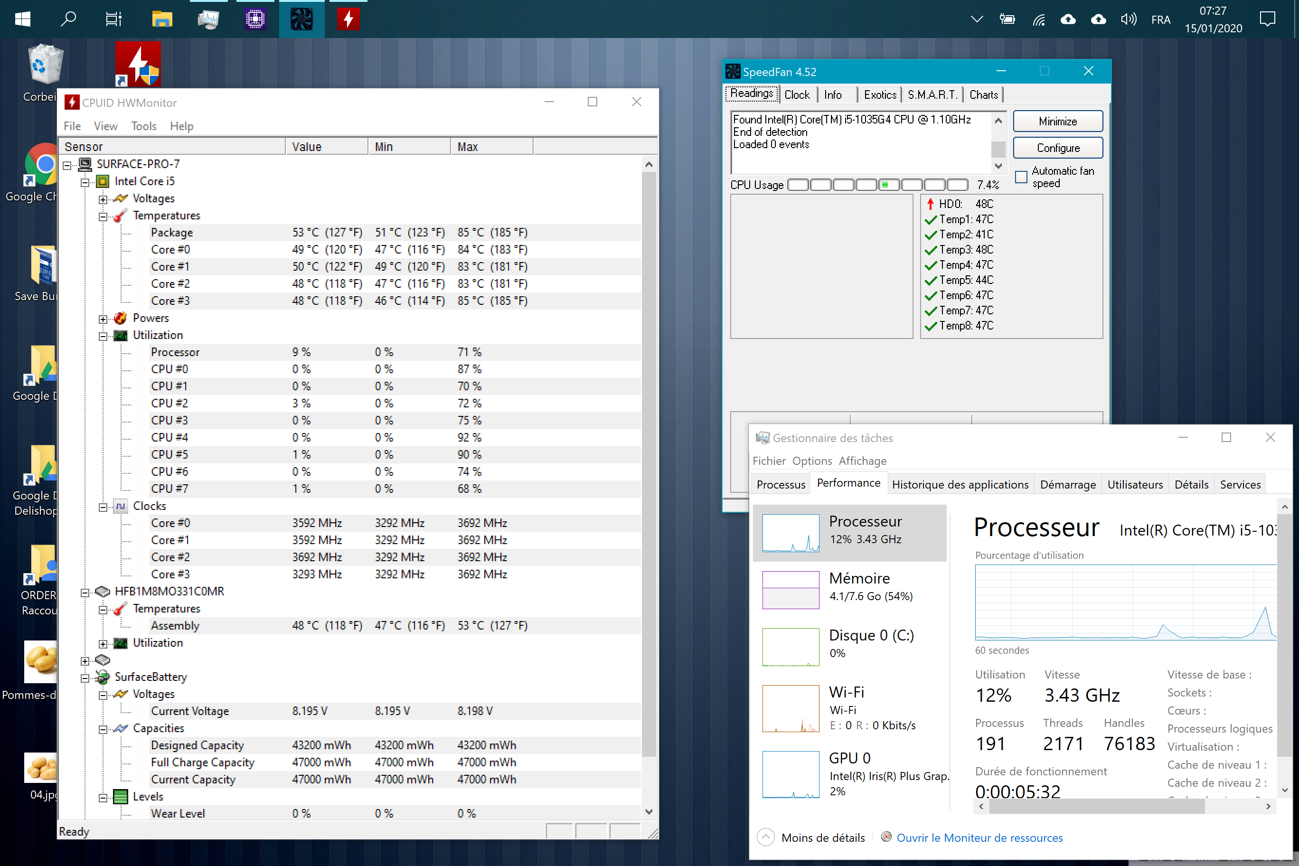Enable the Automatic fan speed checkbox

click(x=1021, y=177)
